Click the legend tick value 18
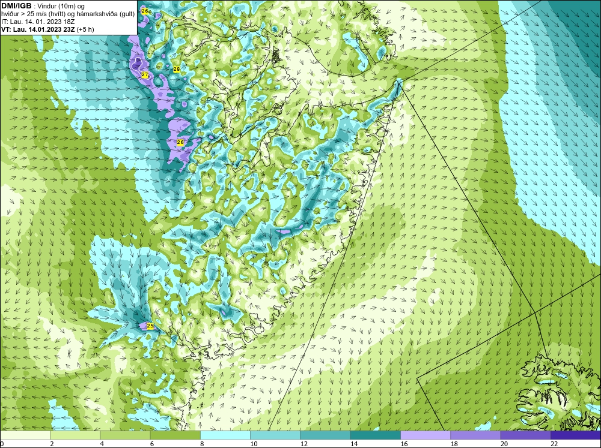This screenshot has height=448, width=601. (x=454, y=444)
